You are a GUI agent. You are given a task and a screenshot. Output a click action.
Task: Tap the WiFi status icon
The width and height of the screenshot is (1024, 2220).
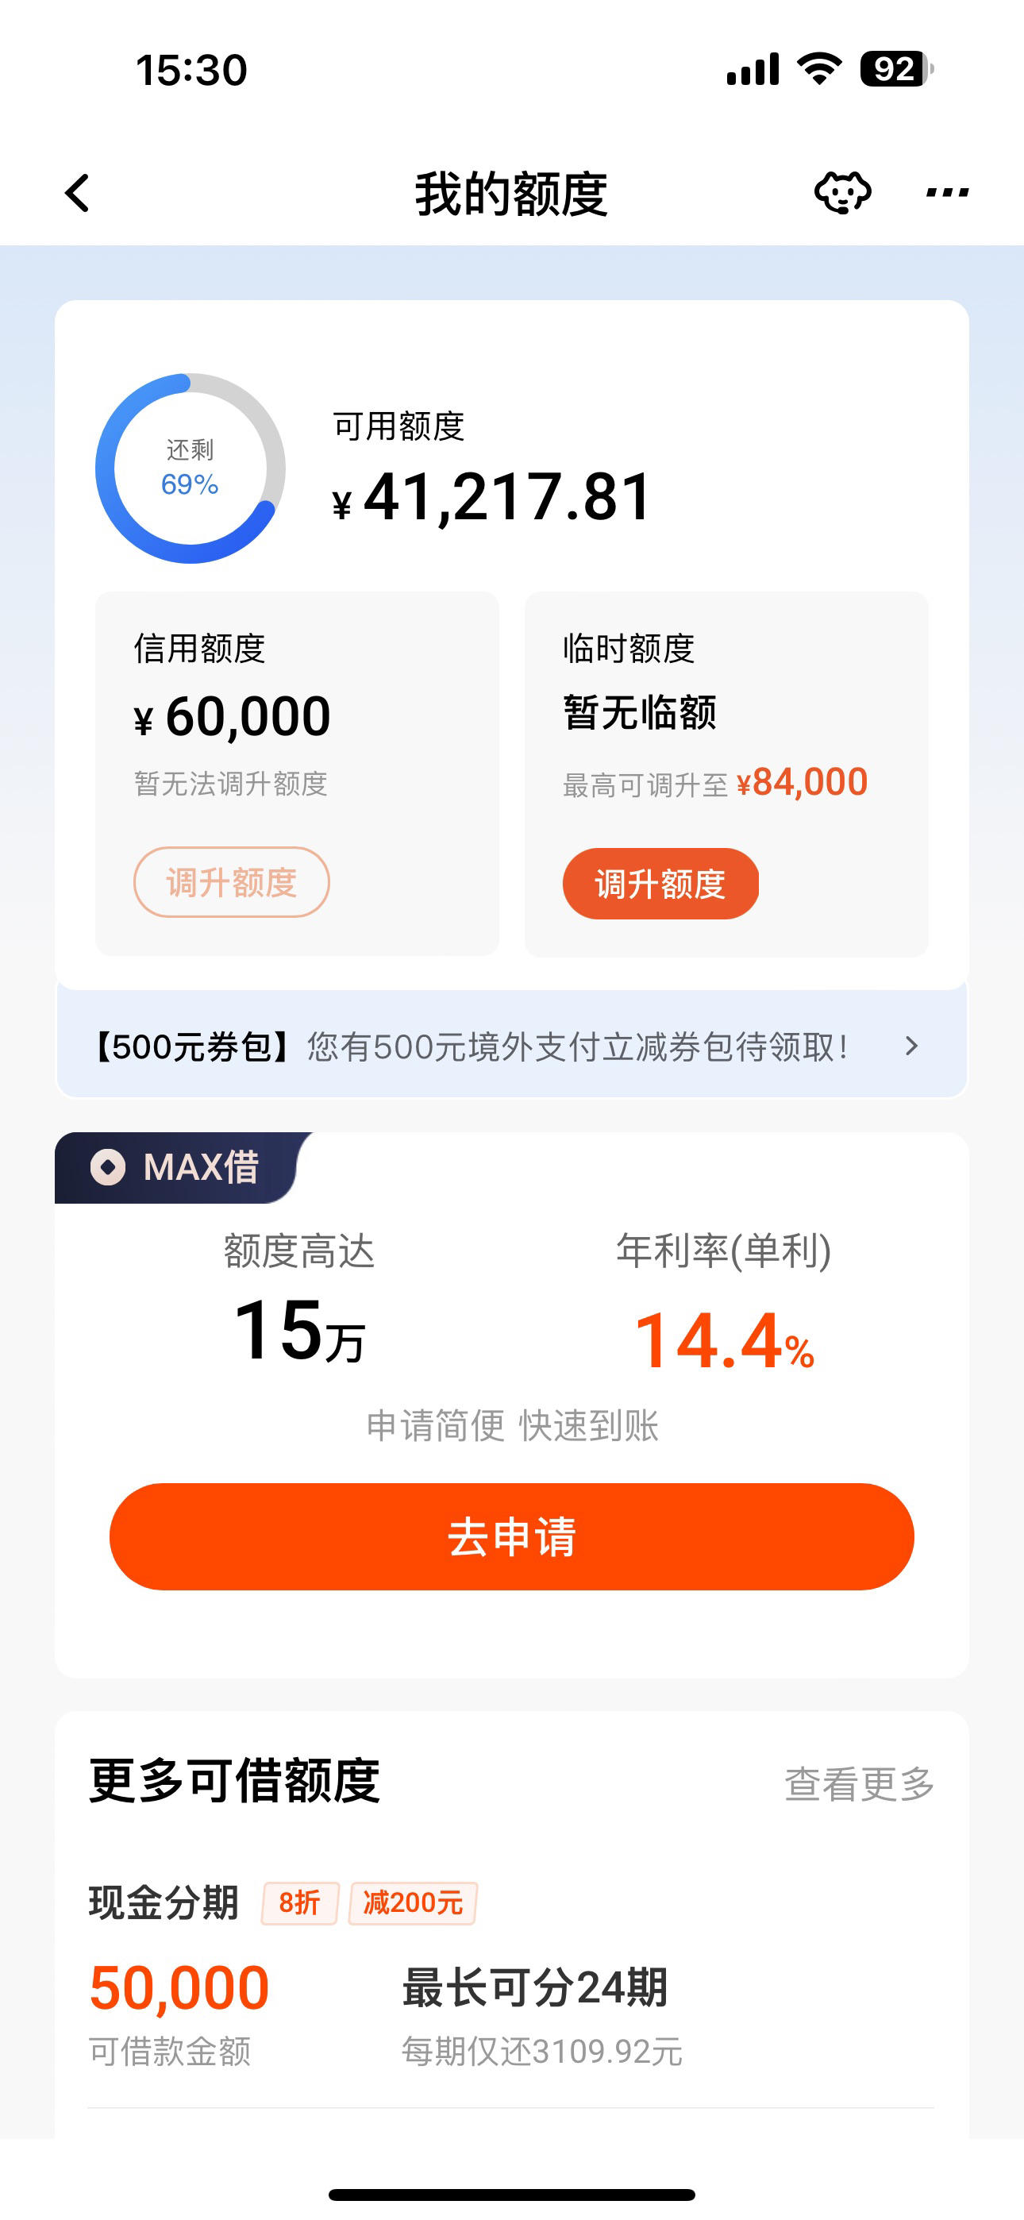tap(819, 68)
